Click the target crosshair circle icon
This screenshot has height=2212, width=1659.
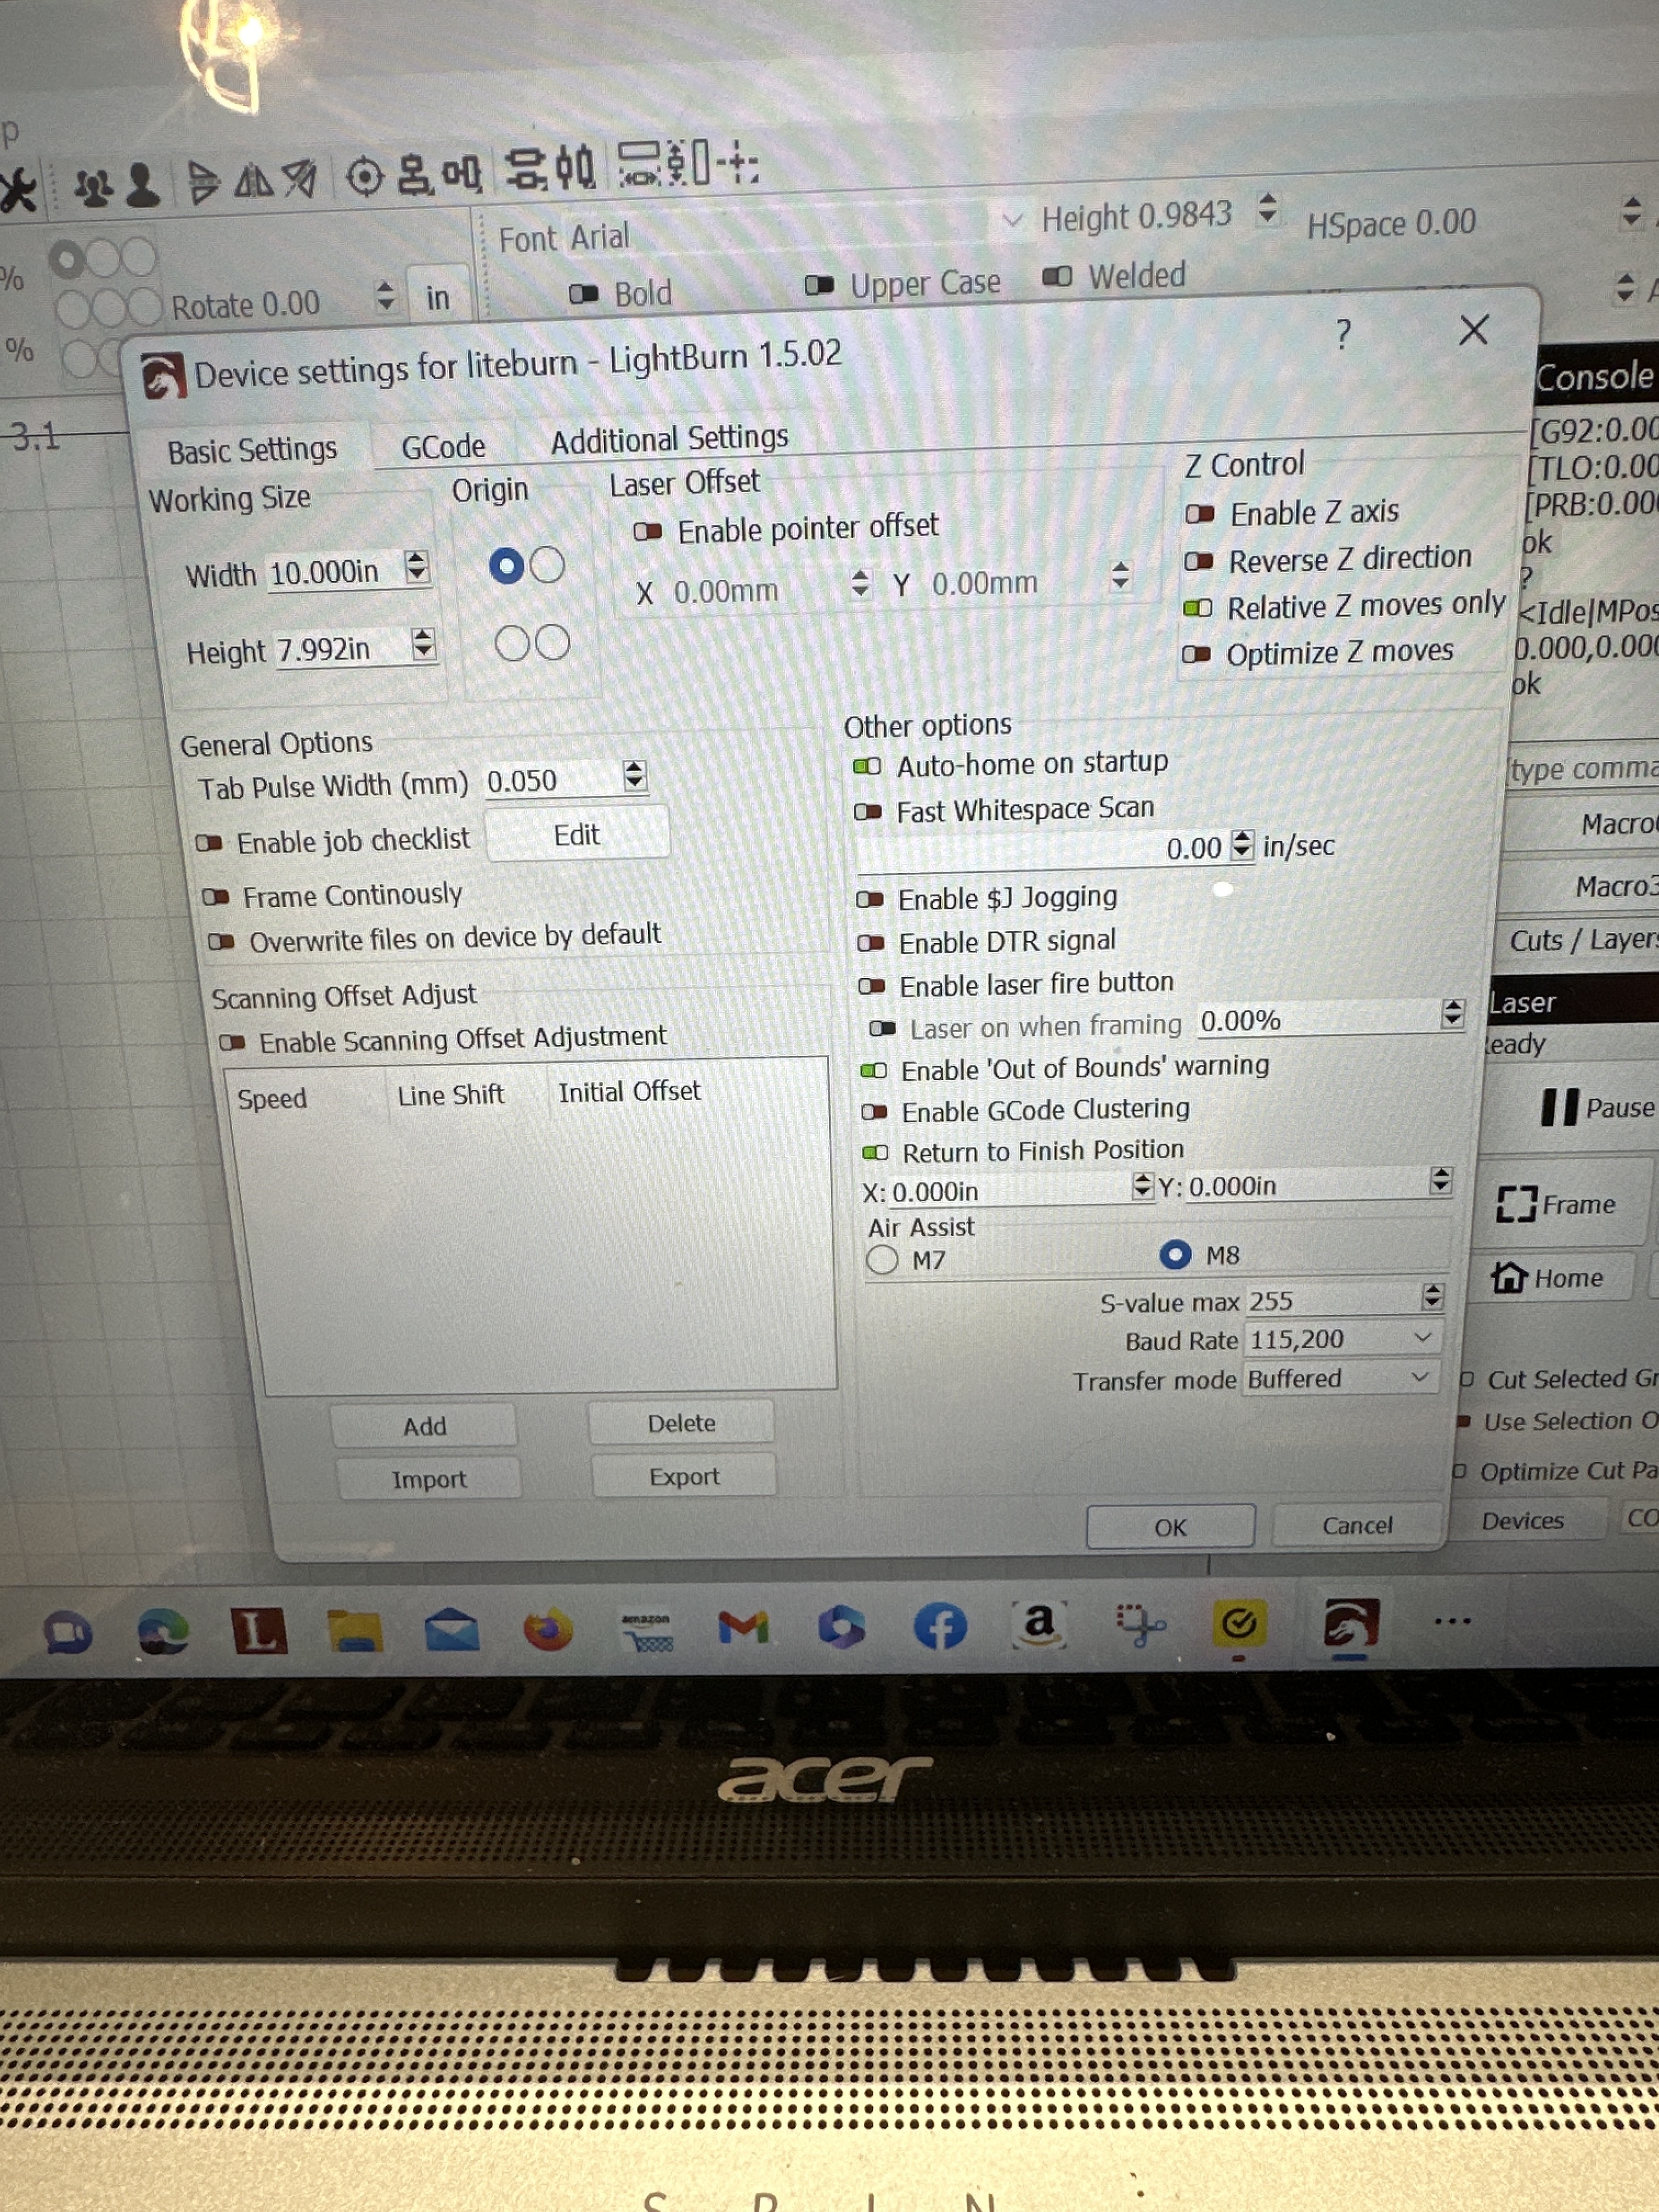(x=365, y=177)
